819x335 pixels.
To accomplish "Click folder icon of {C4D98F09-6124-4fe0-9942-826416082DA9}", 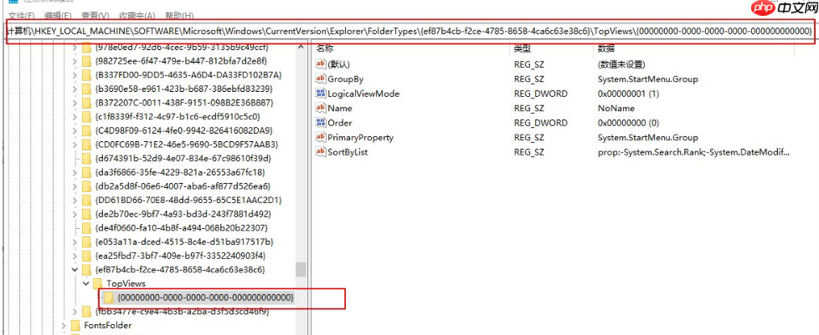I will (87, 130).
